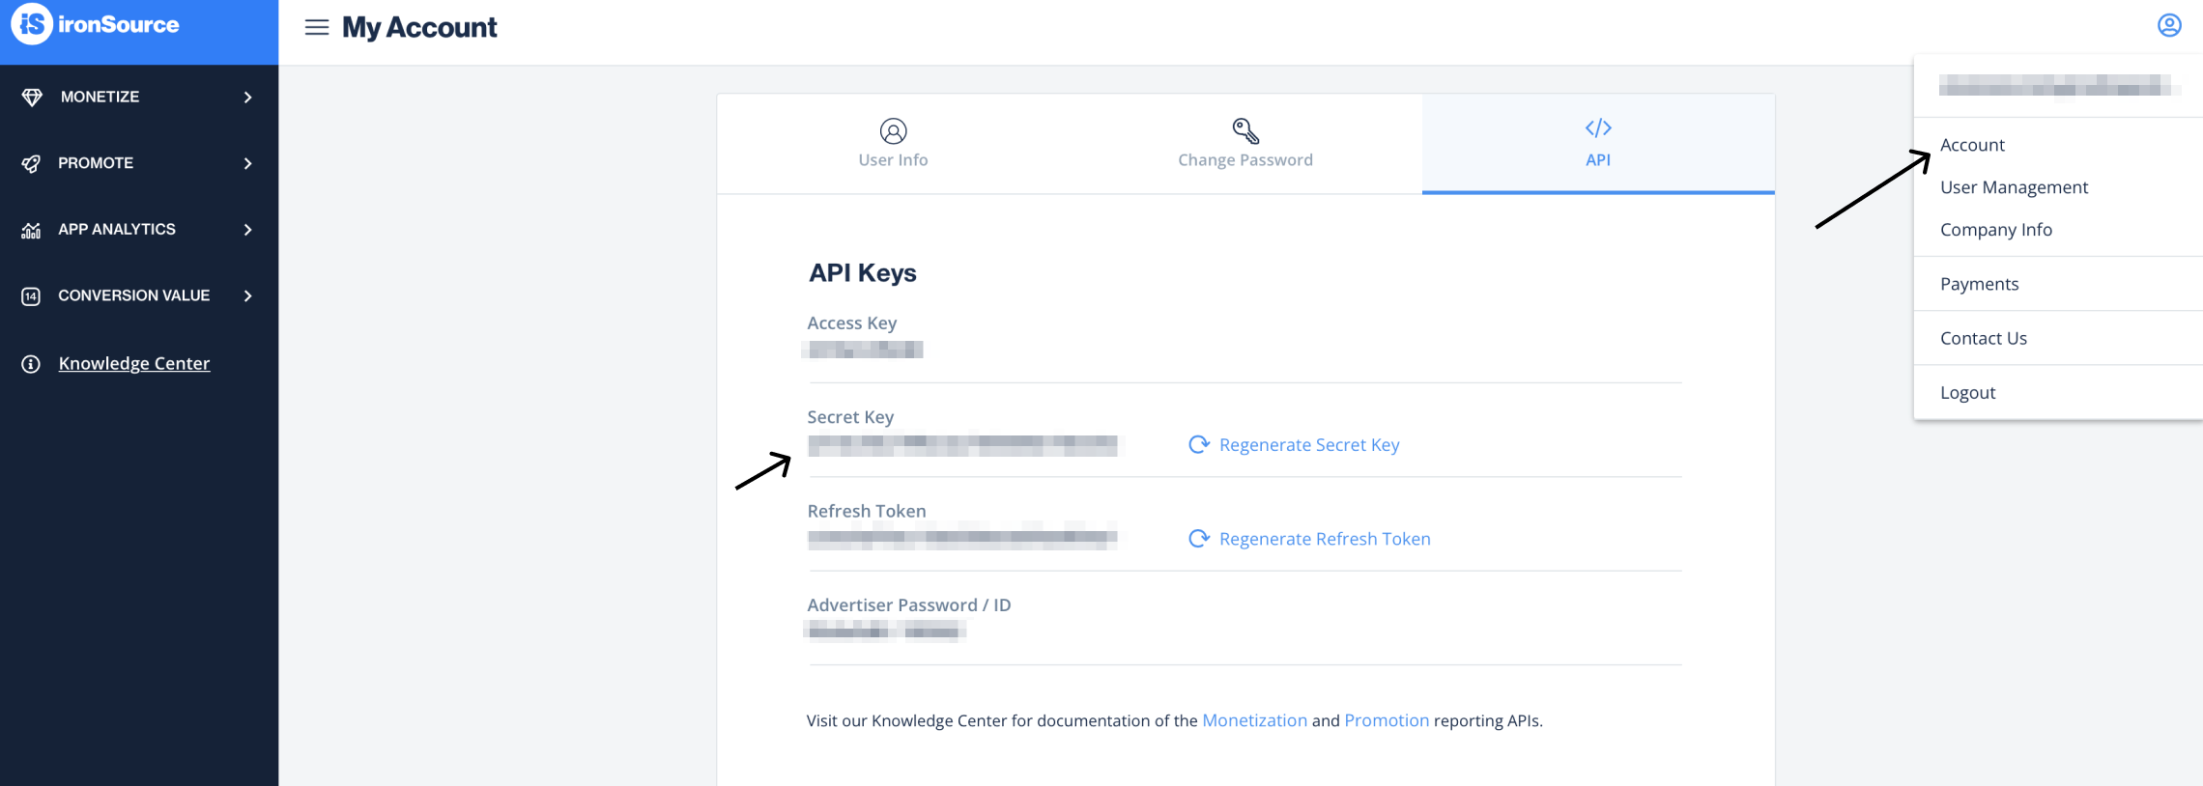Image resolution: width=2203 pixels, height=786 pixels.
Task: Expand the Promote menu chevron
Action: pos(248,163)
